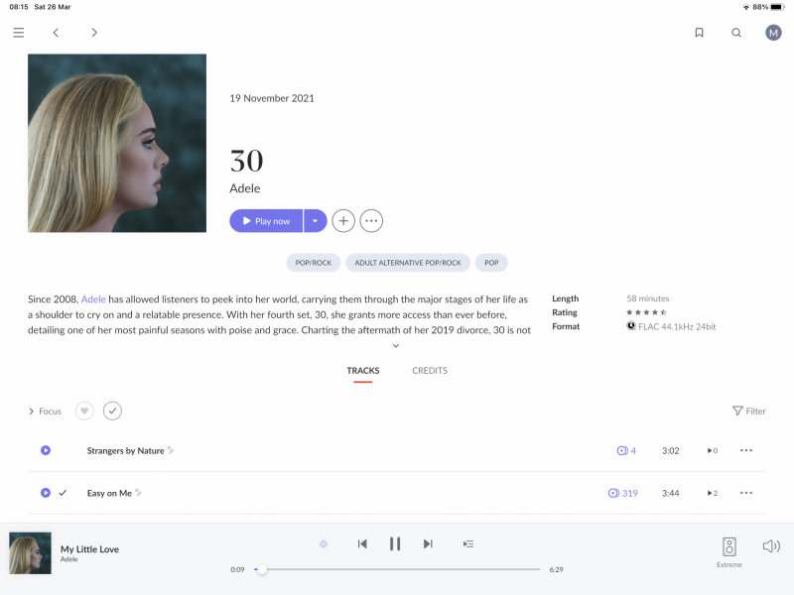Open the Adele artist link in description
Screen dimensions: 794x595
tap(93, 298)
